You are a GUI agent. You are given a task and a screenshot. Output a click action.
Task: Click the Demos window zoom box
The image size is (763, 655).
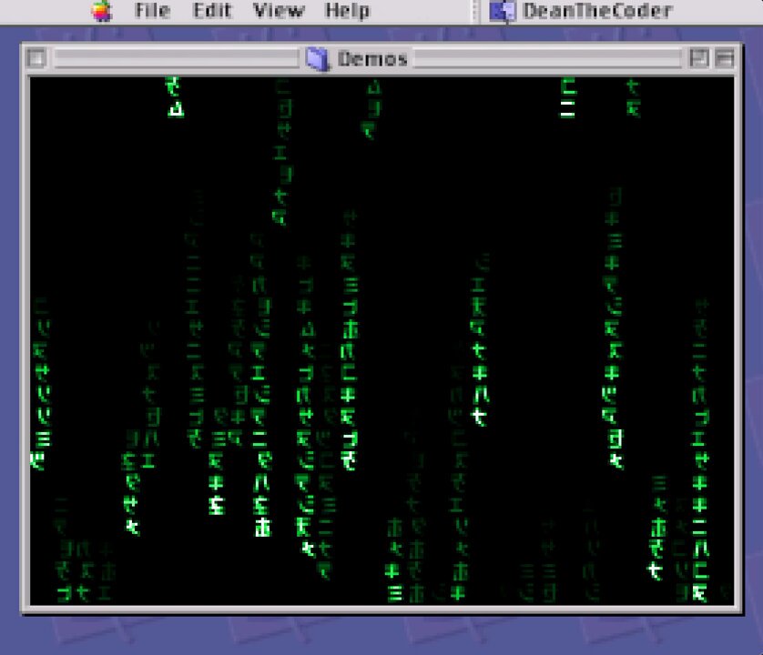click(x=698, y=58)
